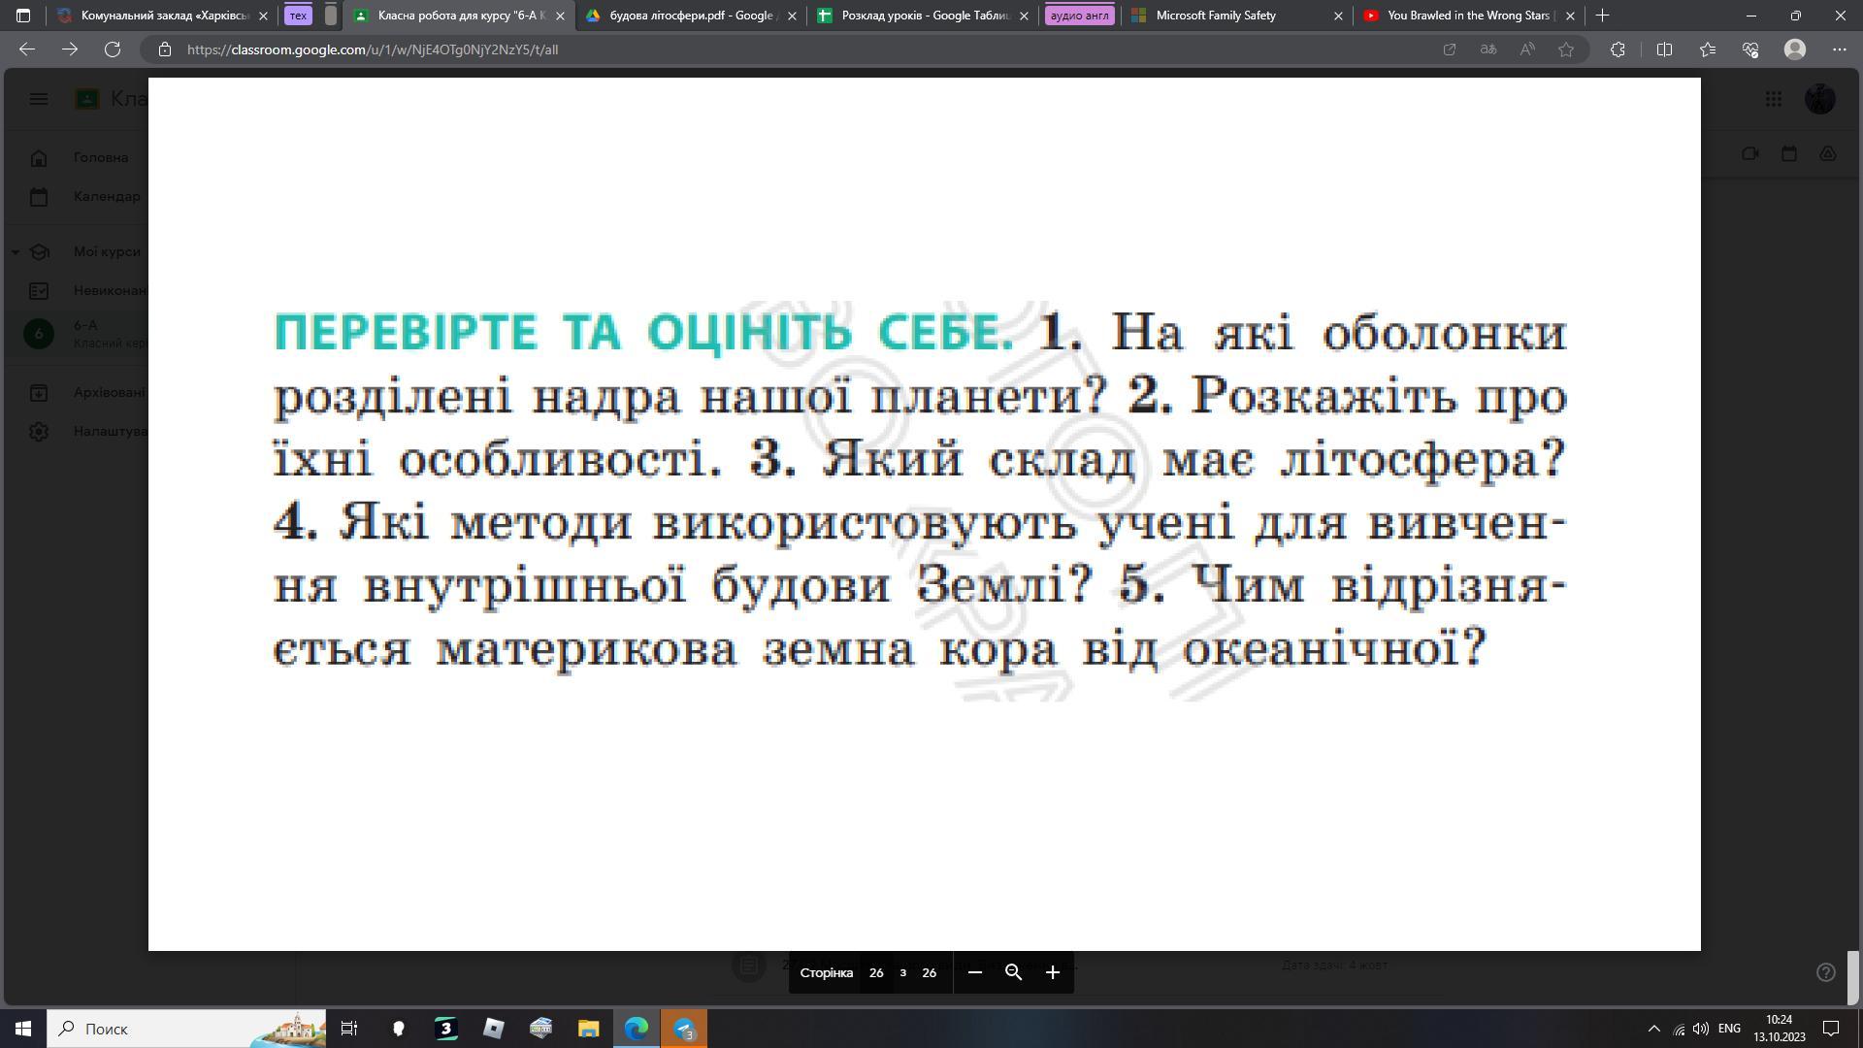Switch ENG keyboard language
The image size is (1863, 1048).
point(1729,1029)
